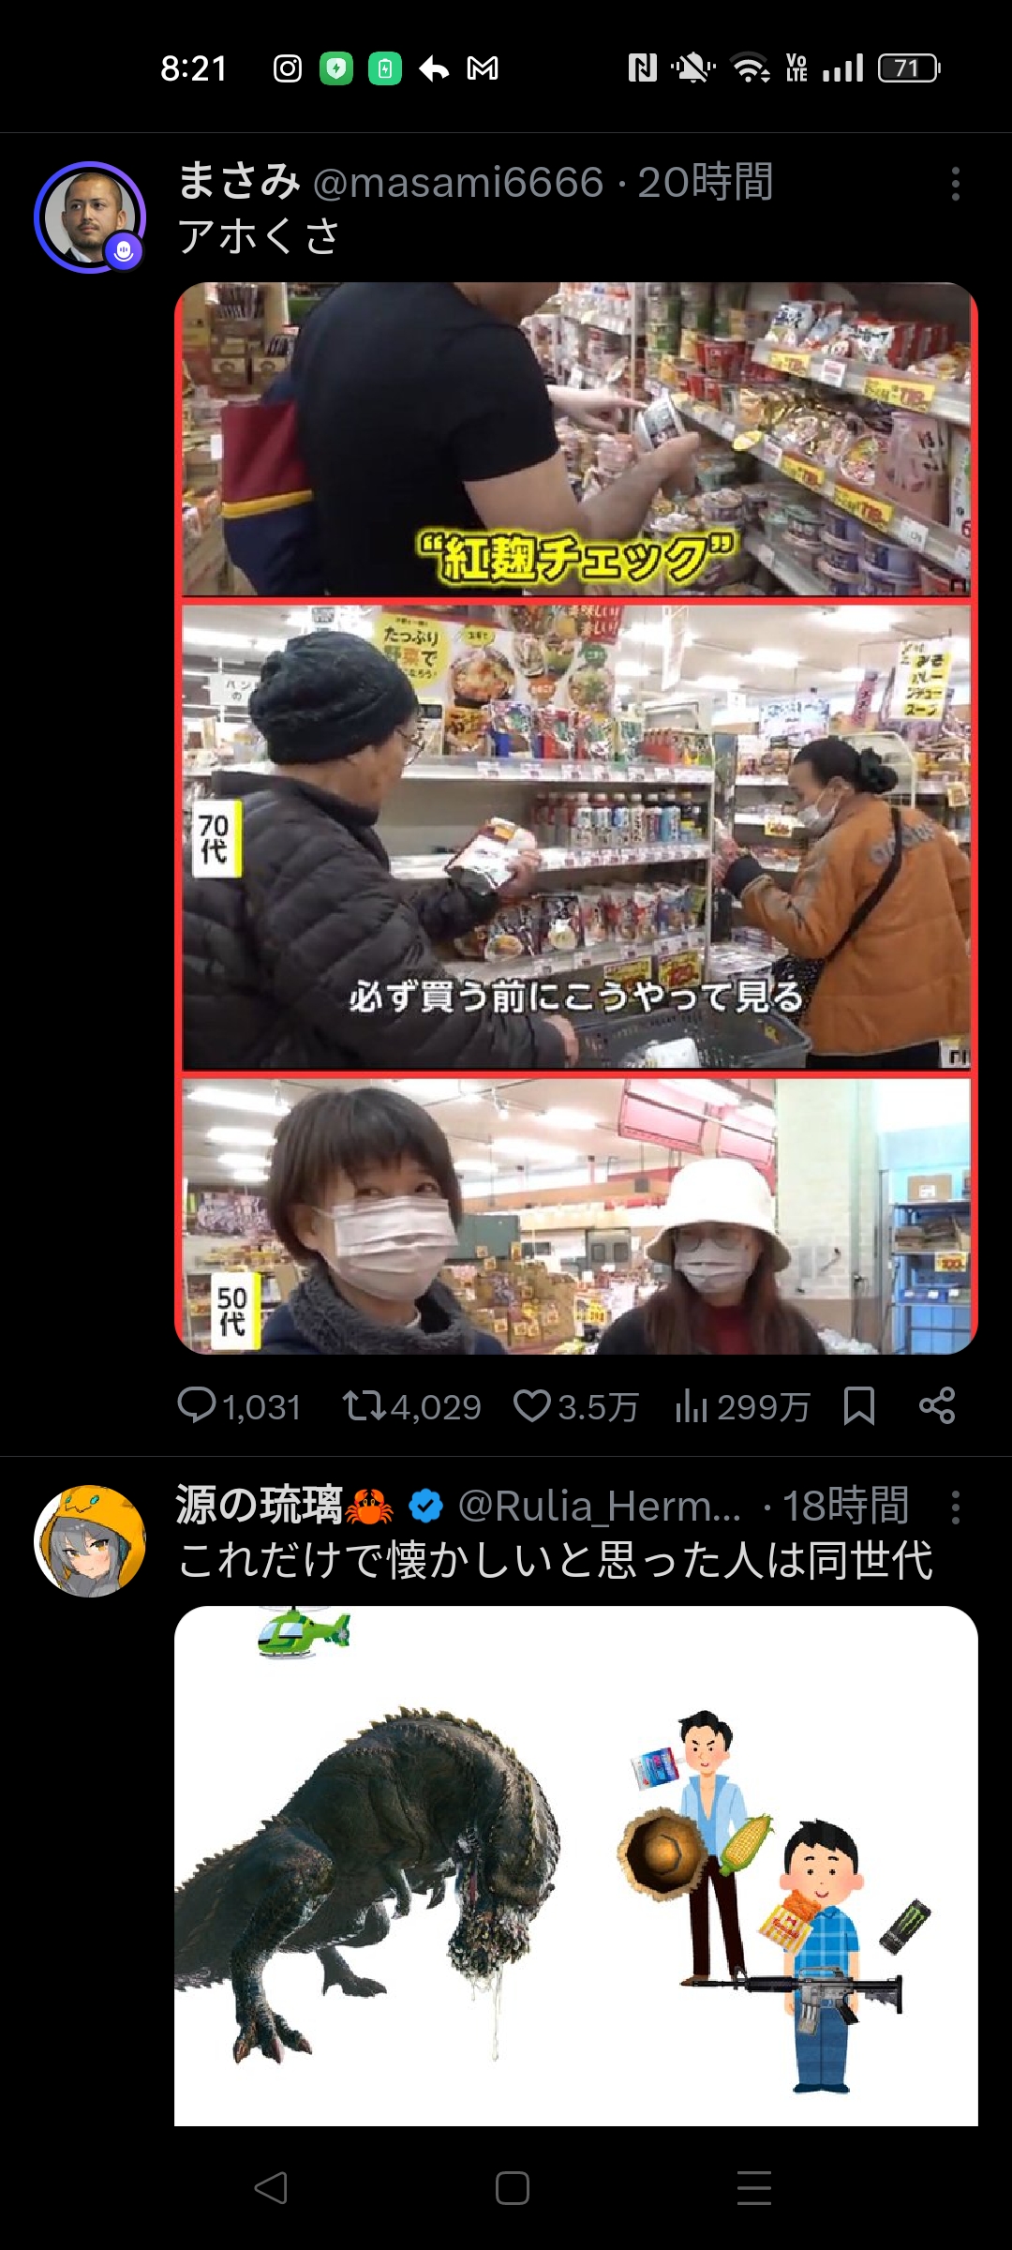The height and width of the screenshot is (2250, 1012).
Task: Open the 50代 masked women bottom image
Action: coord(576,1216)
